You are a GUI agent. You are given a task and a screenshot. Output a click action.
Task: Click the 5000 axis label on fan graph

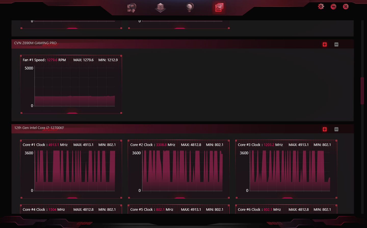(29, 68)
